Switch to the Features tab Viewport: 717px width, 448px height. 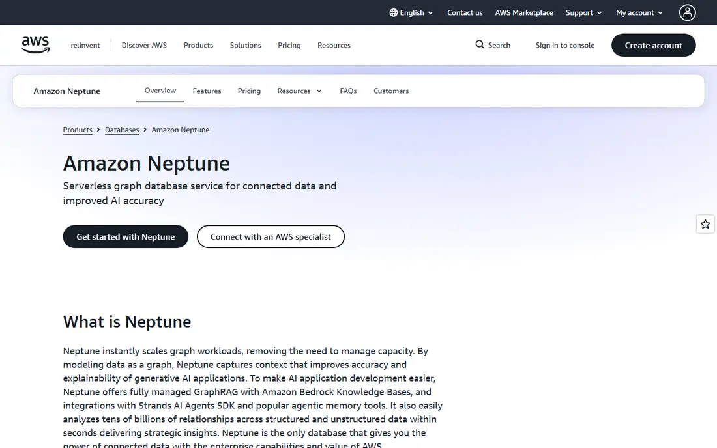207,91
